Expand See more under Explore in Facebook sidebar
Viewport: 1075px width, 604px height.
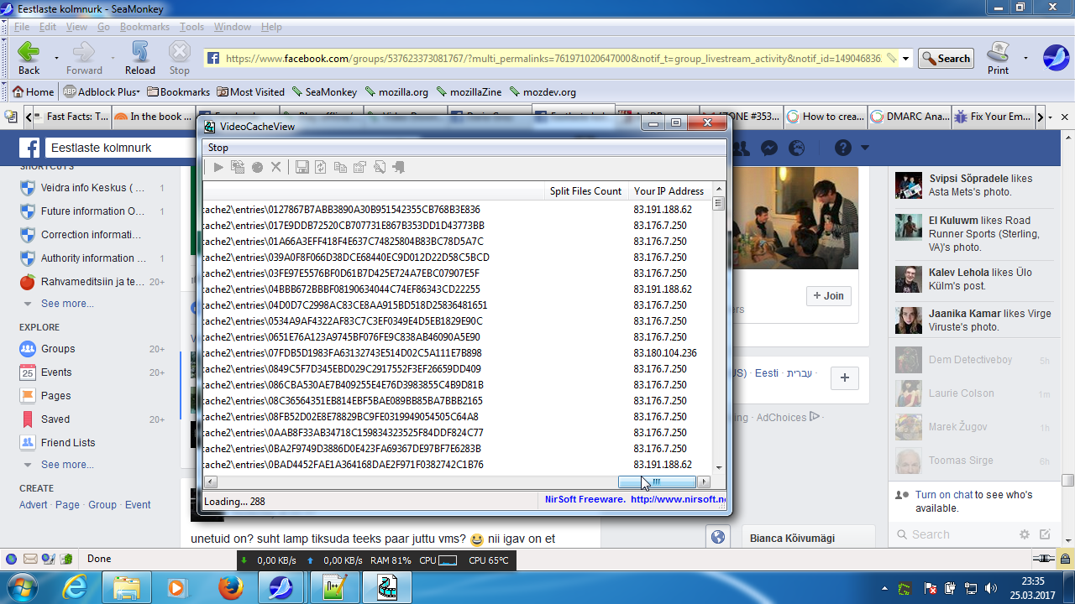pyautogui.click(x=67, y=465)
